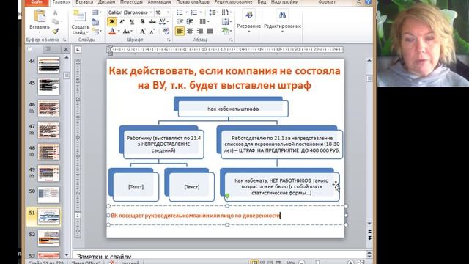469x264 pixels.
Task: Click the Format Painter brush icon
Action: tap(56, 31)
